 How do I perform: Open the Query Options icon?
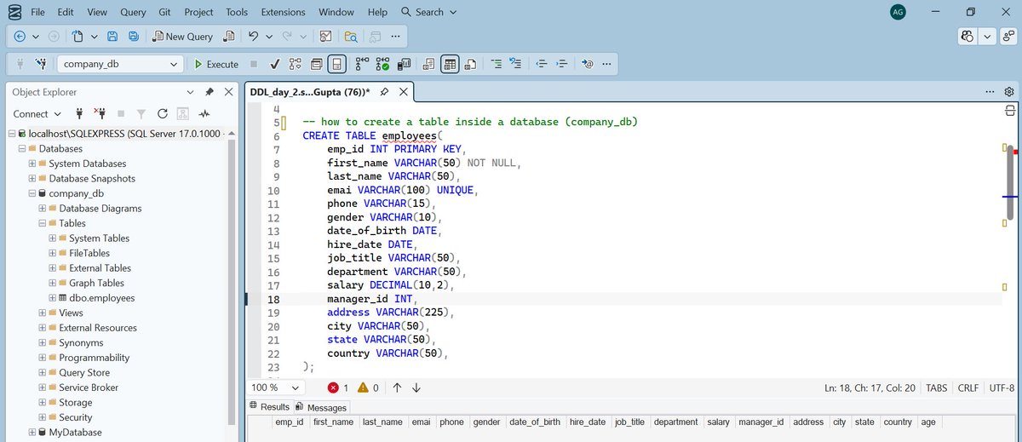pos(317,64)
